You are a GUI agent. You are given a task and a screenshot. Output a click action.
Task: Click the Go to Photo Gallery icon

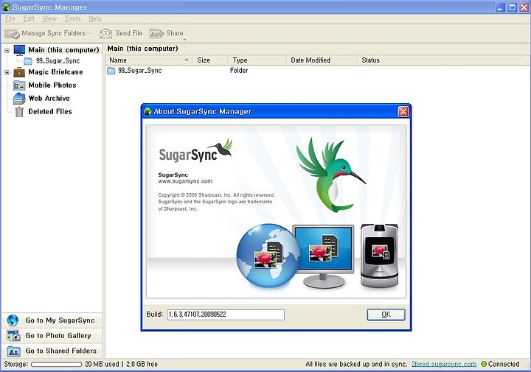click(13, 335)
